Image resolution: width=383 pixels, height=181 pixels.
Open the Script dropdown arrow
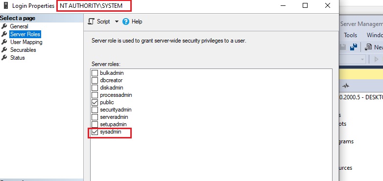coord(117,22)
